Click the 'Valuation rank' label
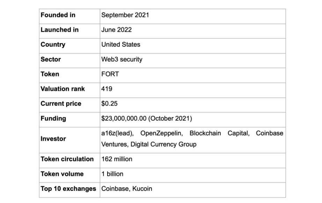The height and width of the screenshot is (203, 322). point(63,89)
